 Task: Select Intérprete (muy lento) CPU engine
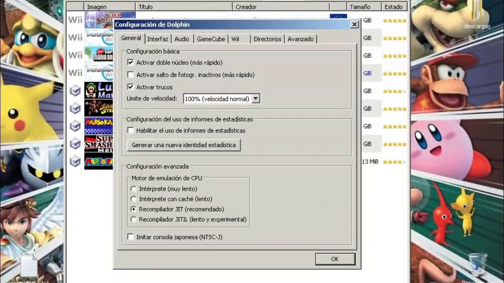pyautogui.click(x=133, y=189)
